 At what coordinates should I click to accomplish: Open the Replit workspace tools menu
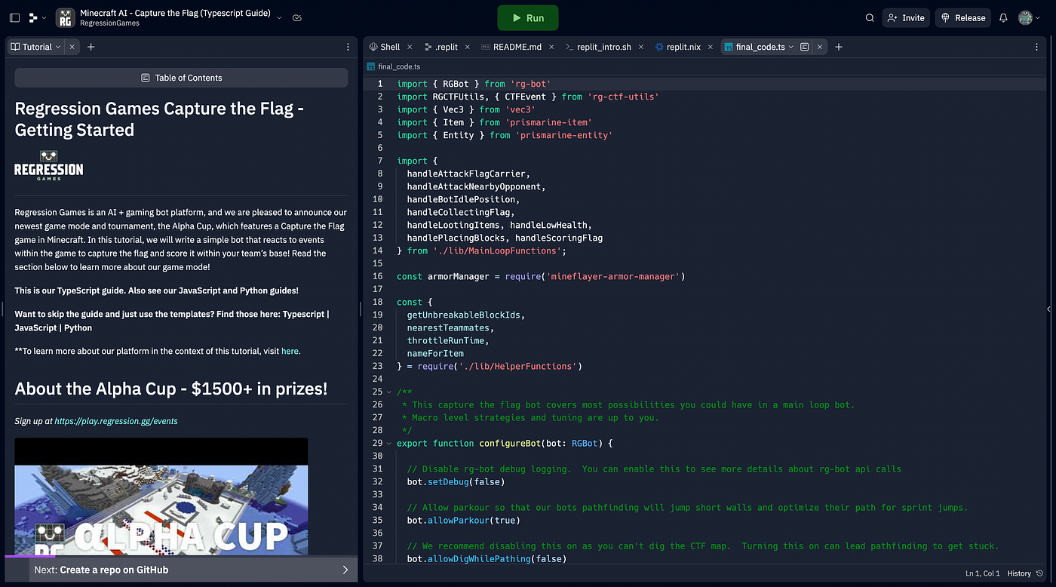37,17
